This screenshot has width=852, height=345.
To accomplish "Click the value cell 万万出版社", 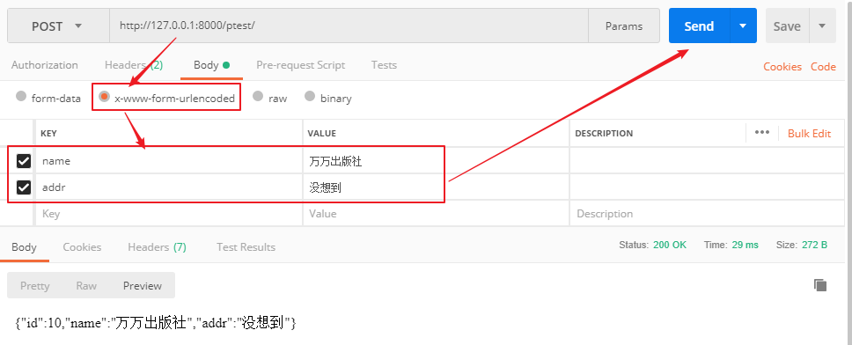I will [436, 161].
